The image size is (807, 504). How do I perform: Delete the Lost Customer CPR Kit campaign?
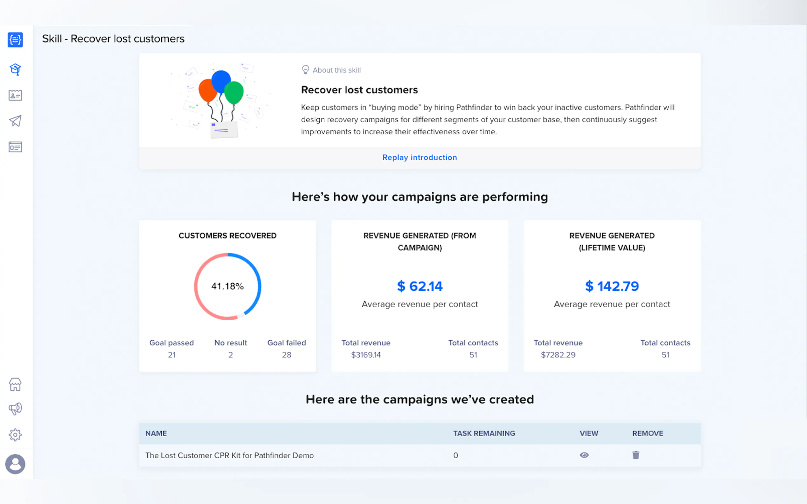click(635, 455)
